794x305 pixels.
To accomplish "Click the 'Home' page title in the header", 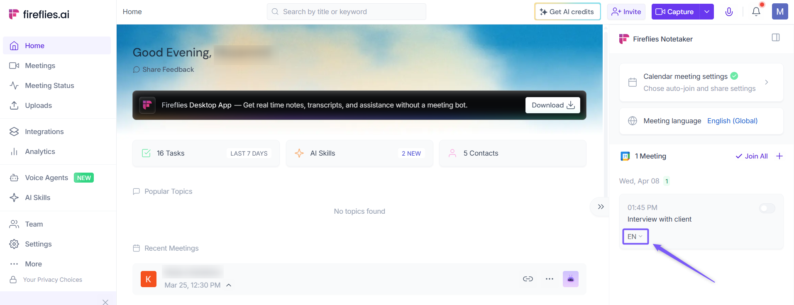I will (x=132, y=12).
